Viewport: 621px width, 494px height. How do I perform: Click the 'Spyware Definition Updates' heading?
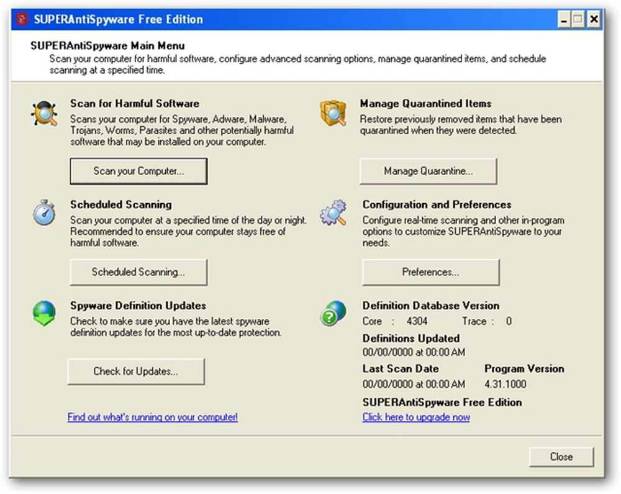138,306
